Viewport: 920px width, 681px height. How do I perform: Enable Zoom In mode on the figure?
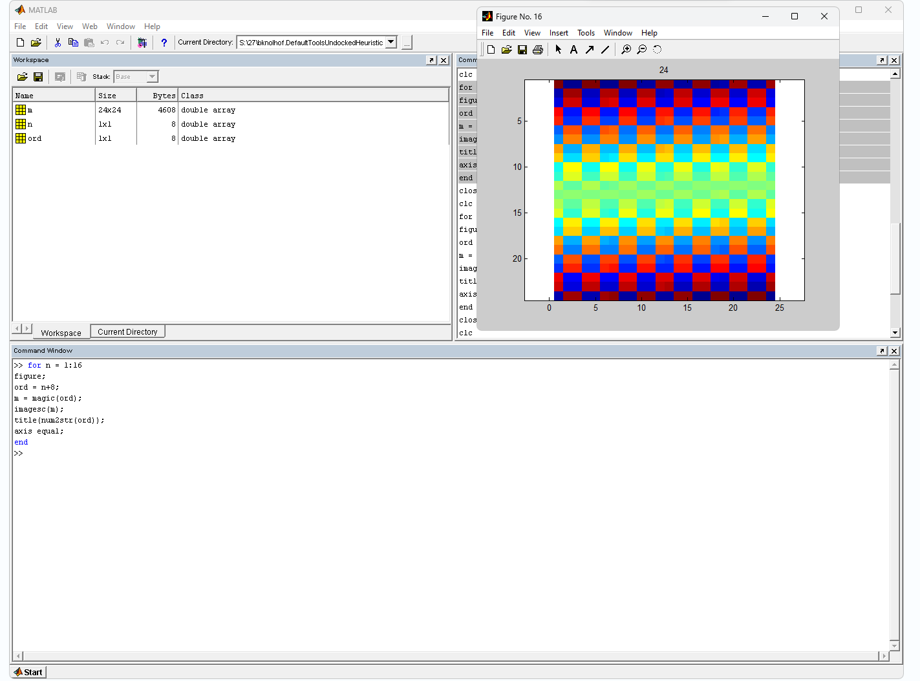[626, 50]
